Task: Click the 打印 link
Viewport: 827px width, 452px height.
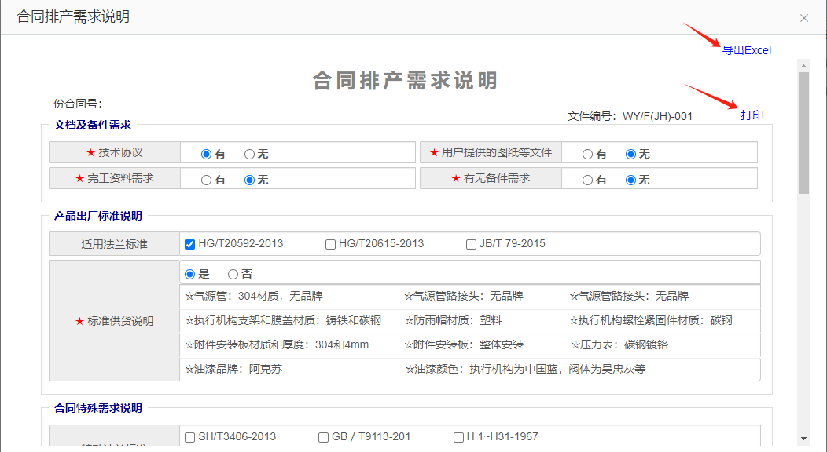Action: 752,115
